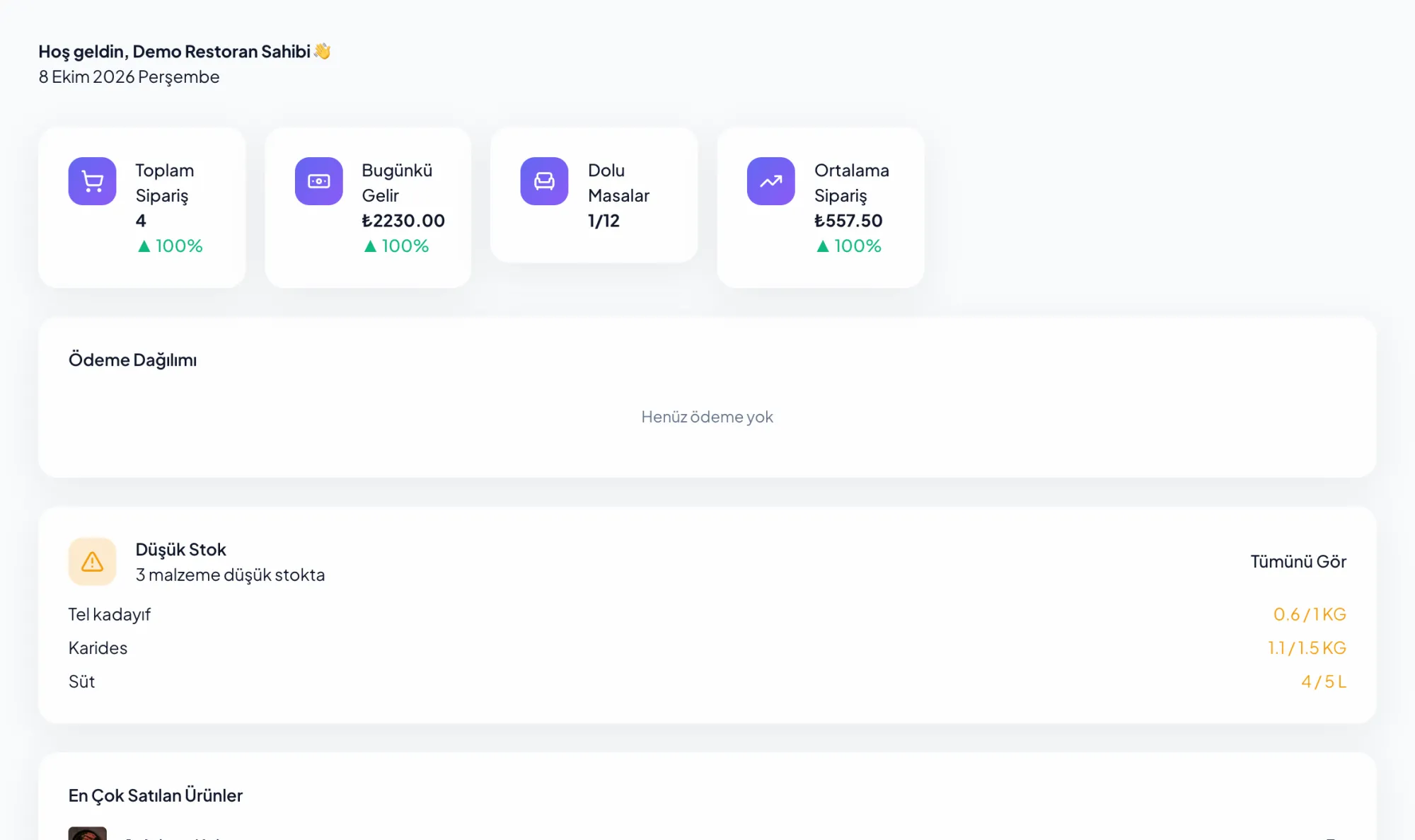Screen dimensions: 1415x840
Task: Select the Karides stock row
Action: (x=707, y=648)
